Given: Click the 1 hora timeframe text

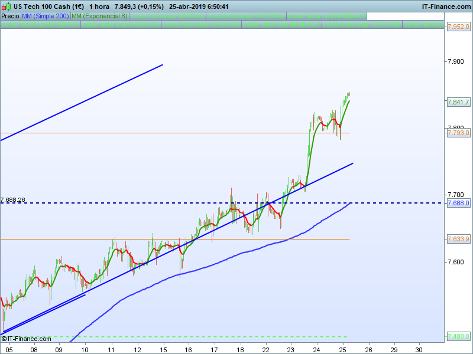Looking at the screenshot, I should (99, 6).
